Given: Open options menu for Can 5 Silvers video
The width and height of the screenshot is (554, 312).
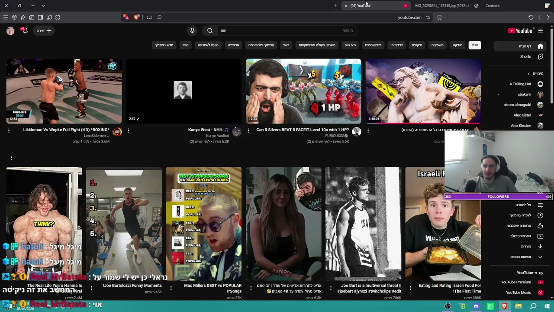Looking at the screenshot, I should tap(248, 130).
